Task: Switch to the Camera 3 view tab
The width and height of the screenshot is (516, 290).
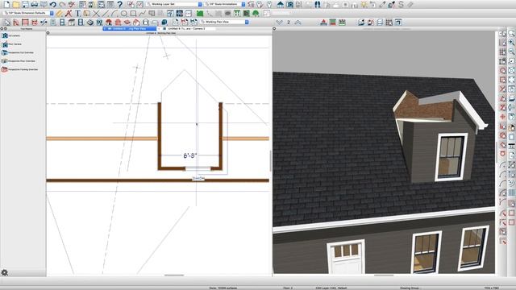Action: click(186, 29)
